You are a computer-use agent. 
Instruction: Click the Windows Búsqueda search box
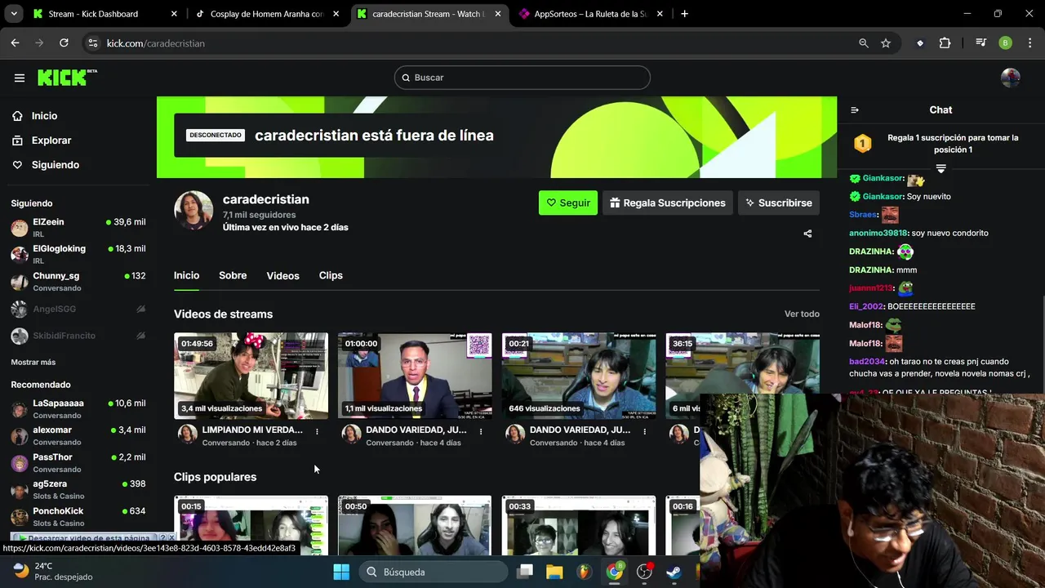[x=432, y=572]
